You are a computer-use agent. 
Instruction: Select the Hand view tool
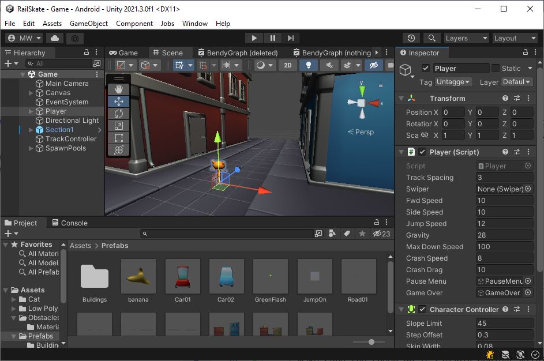[119, 89]
